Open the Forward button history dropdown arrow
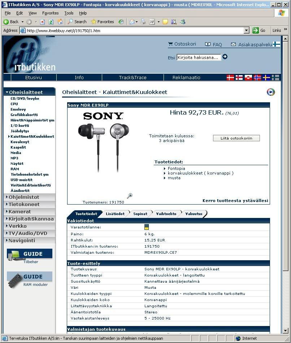 pos(36,22)
